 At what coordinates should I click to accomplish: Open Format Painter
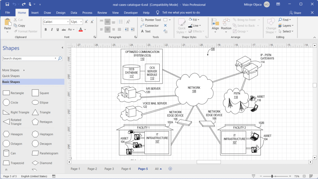pos(26,31)
